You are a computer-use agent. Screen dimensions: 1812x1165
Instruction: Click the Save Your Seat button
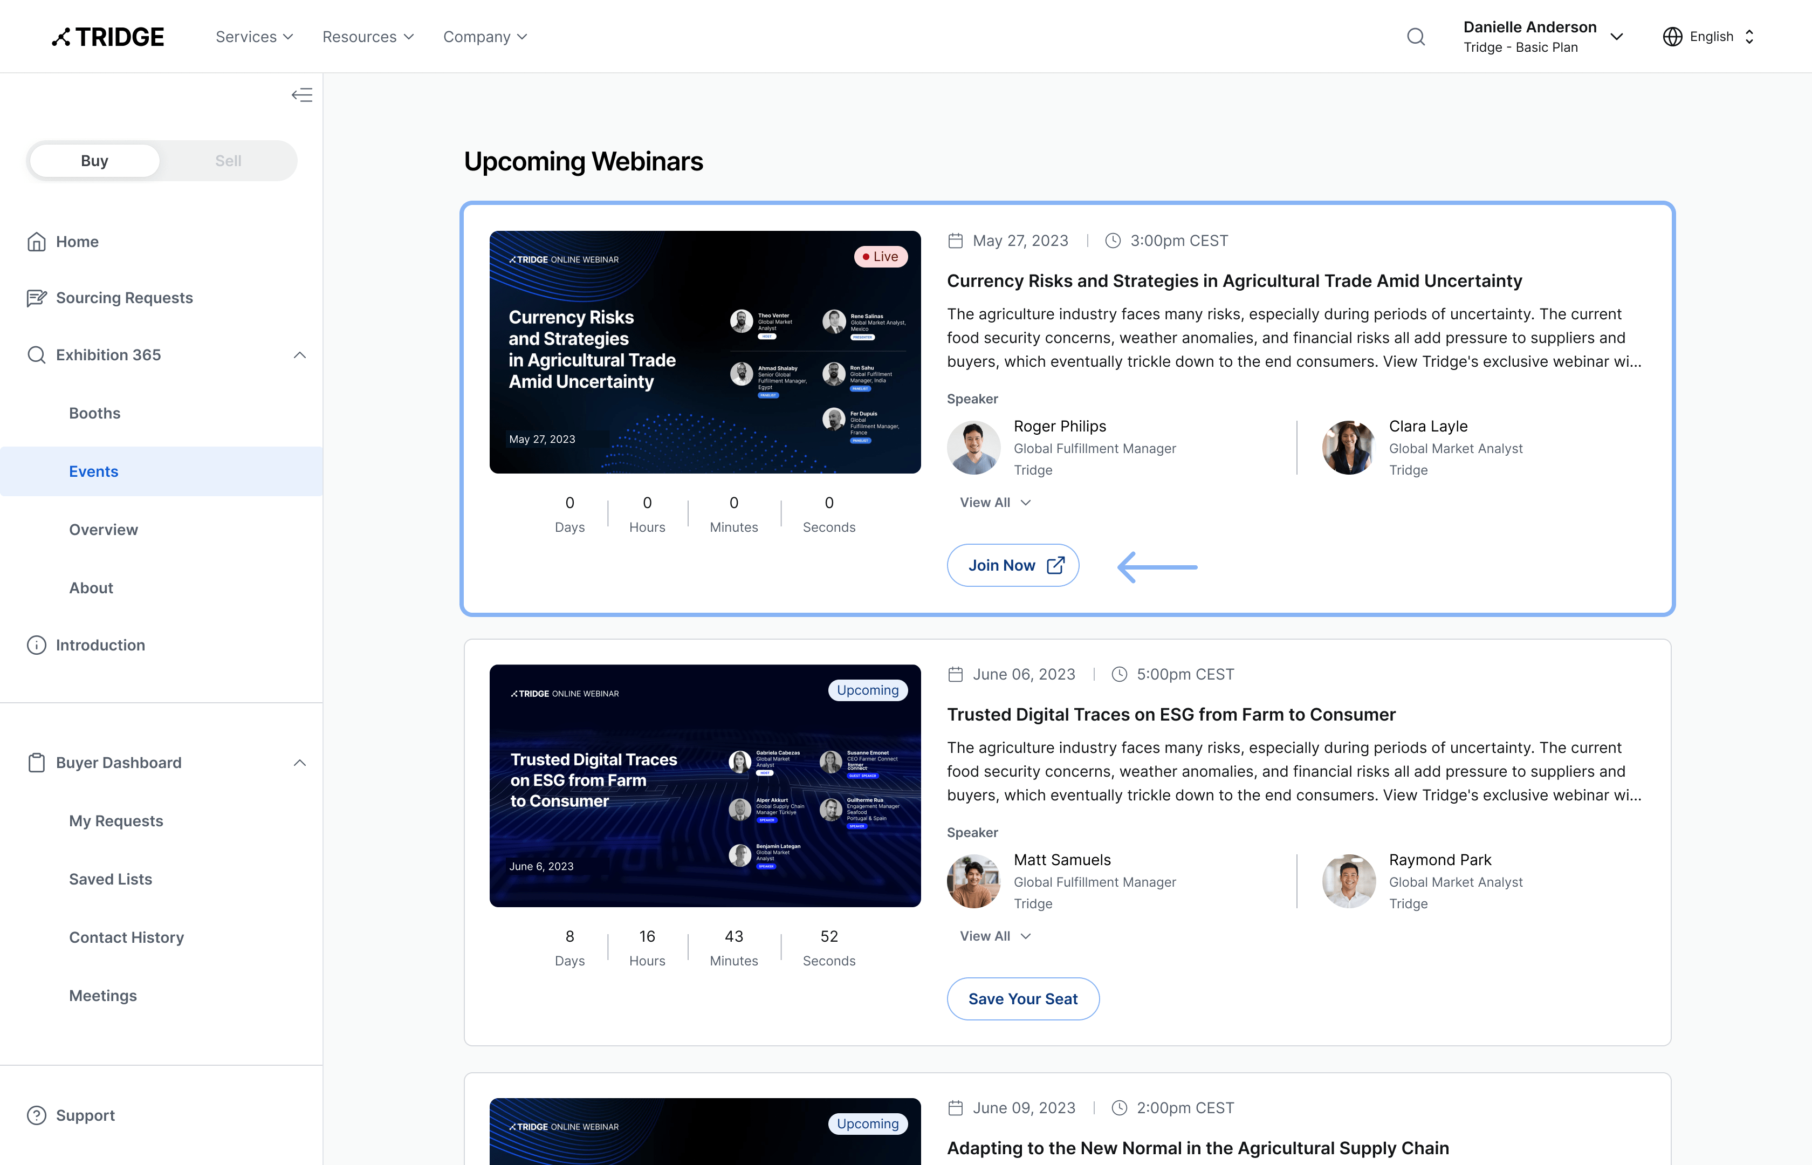1022,998
